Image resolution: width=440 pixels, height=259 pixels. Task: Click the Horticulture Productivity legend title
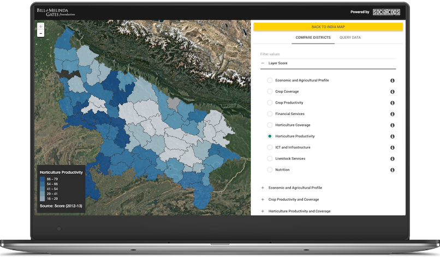click(61, 172)
